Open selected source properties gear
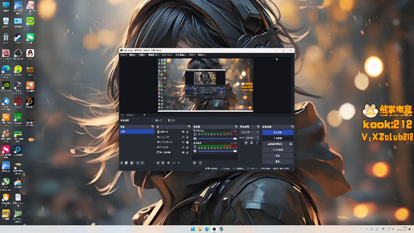 (x=168, y=163)
